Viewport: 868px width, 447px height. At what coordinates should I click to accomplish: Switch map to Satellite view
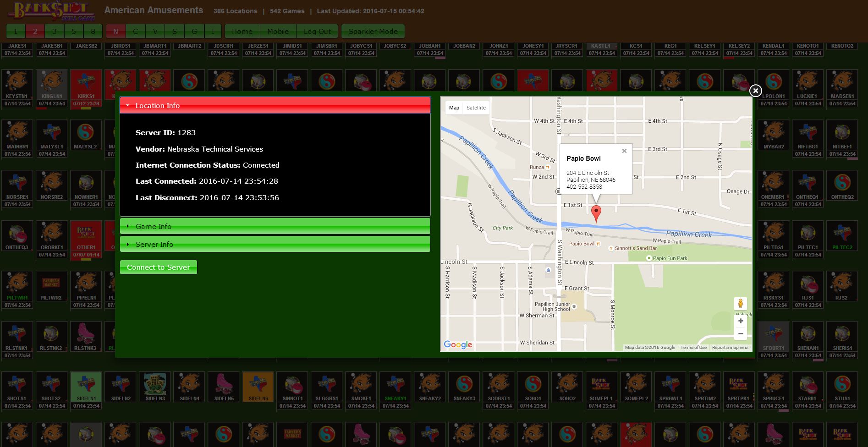click(x=476, y=108)
